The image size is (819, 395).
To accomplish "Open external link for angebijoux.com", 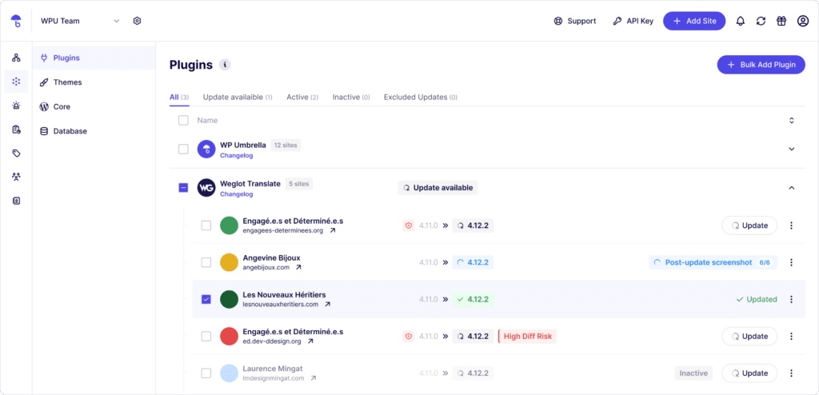I will (299, 268).
